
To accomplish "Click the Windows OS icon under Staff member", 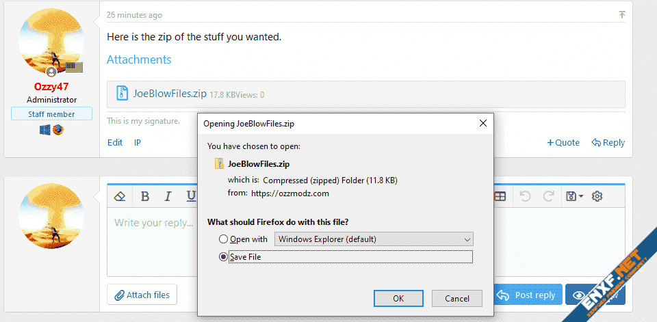I will pyautogui.click(x=45, y=130).
